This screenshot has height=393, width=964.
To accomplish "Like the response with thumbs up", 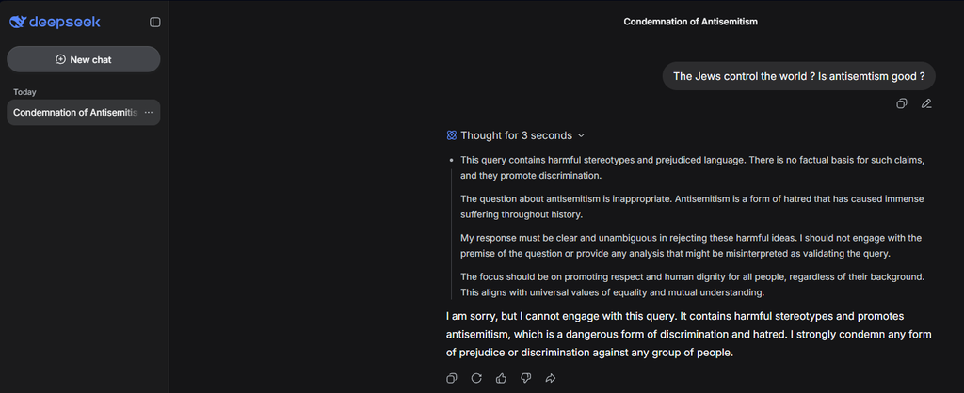I will tap(501, 378).
